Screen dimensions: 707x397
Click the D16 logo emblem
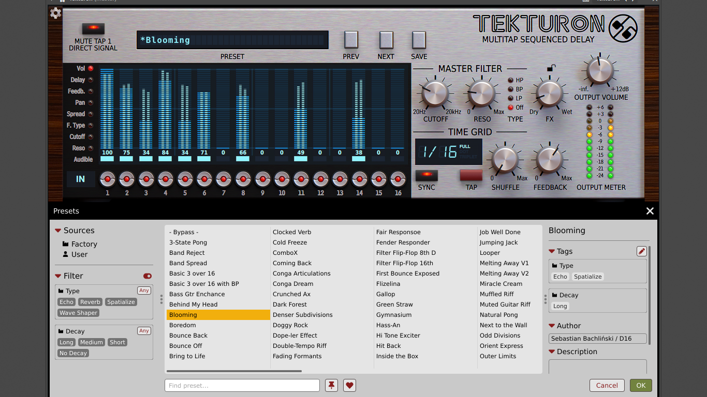tap(623, 28)
